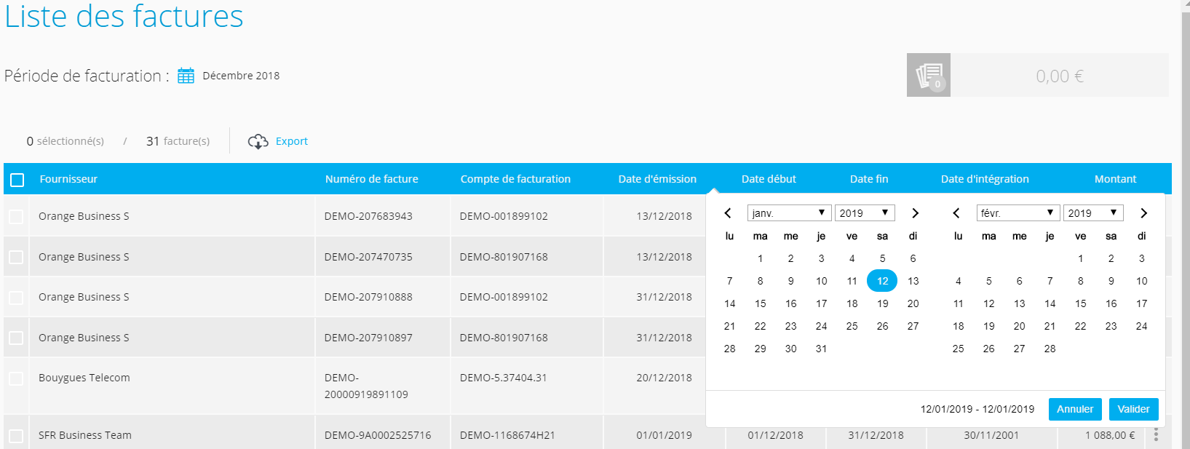Select January 1 in the calendar
Screen dimensions: 1190x449
(760, 258)
